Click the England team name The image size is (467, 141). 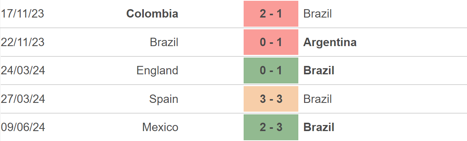coord(157,70)
